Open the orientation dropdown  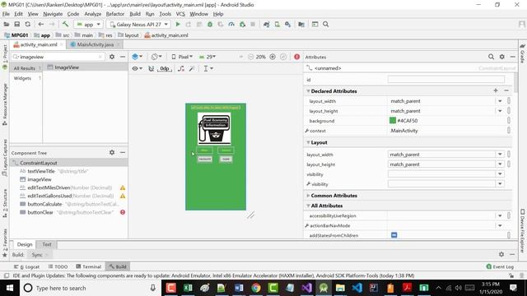(156, 57)
